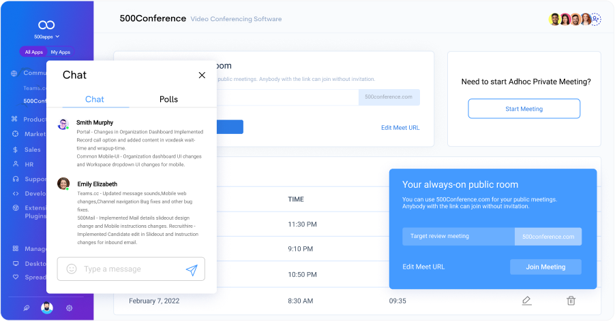Close the Chat panel
This screenshot has width=615, height=321.
point(202,75)
